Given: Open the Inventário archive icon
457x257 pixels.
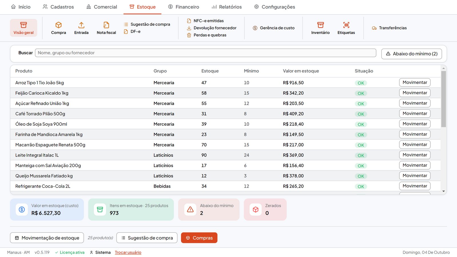Looking at the screenshot, I should pyautogui.click(x=320, y=25).
